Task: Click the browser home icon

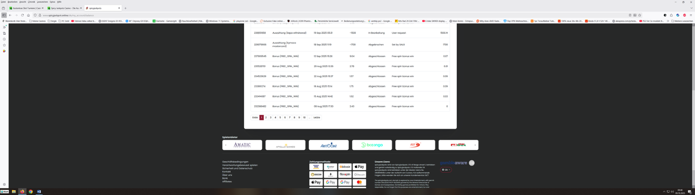Action: [x=28, y=15]
